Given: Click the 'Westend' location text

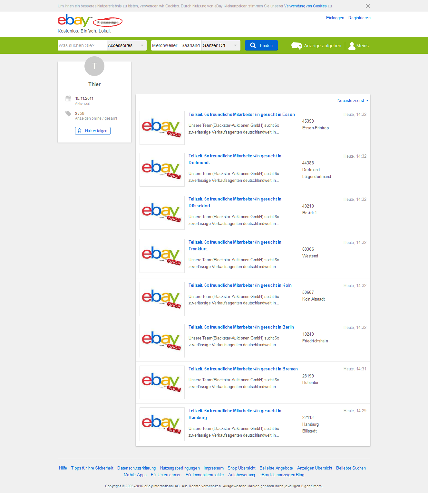Looking at the screenshot, I should (x=310, y=256).
